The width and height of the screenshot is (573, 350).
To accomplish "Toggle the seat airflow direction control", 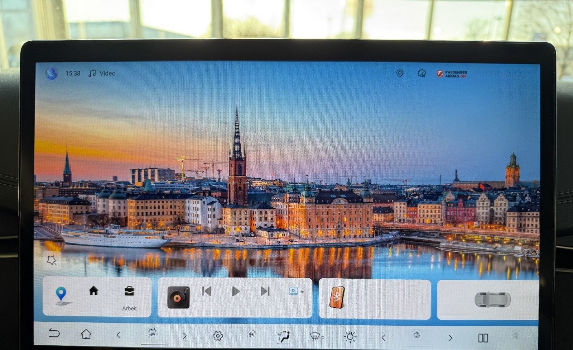I will coord(283,336).
